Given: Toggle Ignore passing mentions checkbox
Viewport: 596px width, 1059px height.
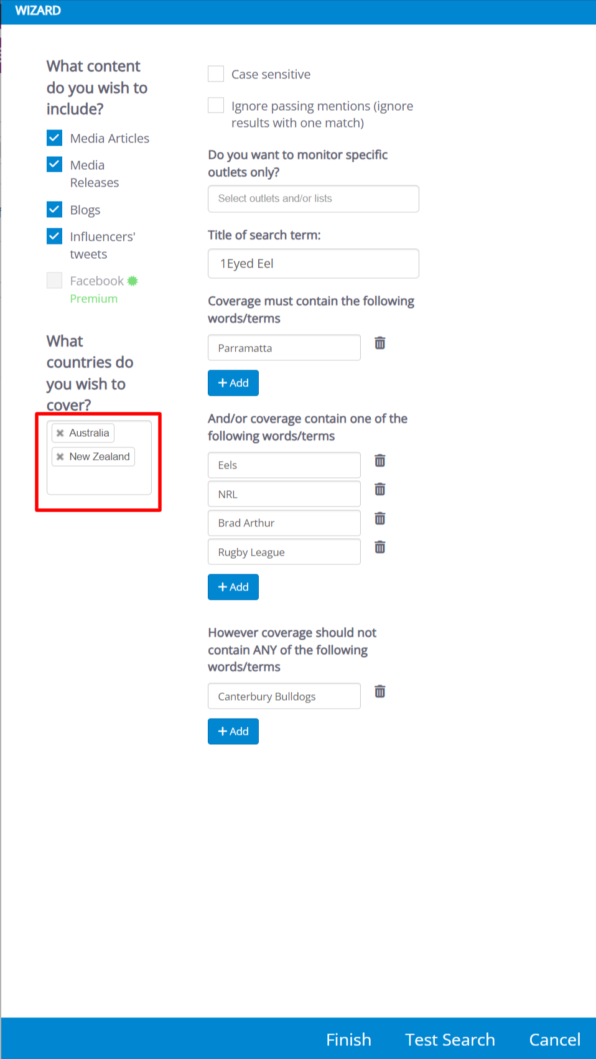Looking at the screenshot, I should (x=216, y=105).
